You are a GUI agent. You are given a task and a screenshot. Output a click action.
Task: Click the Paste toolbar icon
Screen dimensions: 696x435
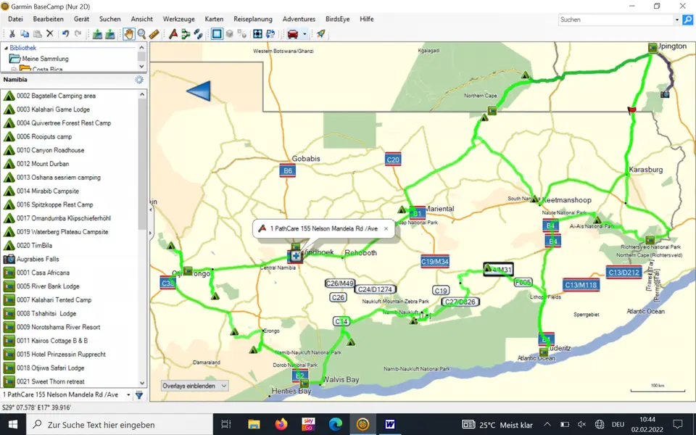point(37,34)
